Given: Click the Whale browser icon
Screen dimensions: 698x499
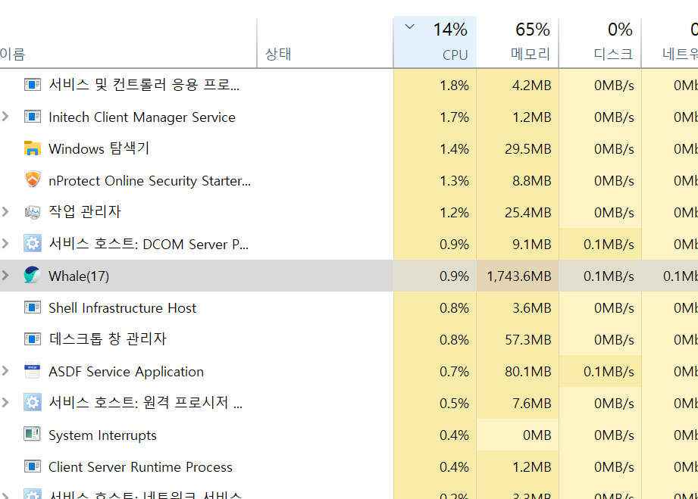Looking at the screenshot, I should pos(33,276).
